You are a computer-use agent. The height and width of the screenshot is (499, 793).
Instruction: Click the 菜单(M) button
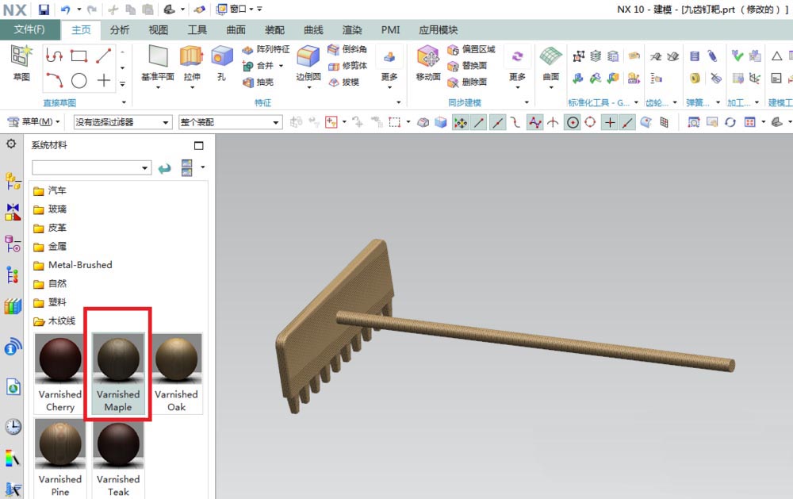tap(34, 122)
